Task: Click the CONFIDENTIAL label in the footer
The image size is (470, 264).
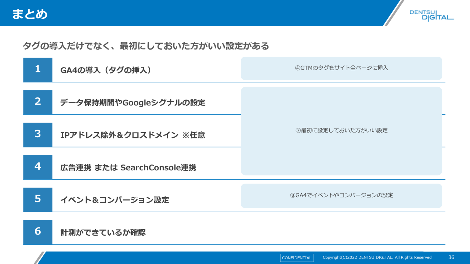Action: click(297, 258)
